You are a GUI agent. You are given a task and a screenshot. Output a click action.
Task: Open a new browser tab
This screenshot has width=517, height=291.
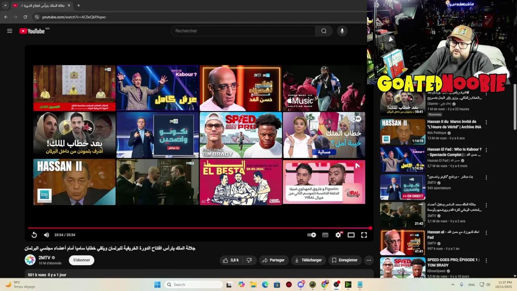(78, 6)
